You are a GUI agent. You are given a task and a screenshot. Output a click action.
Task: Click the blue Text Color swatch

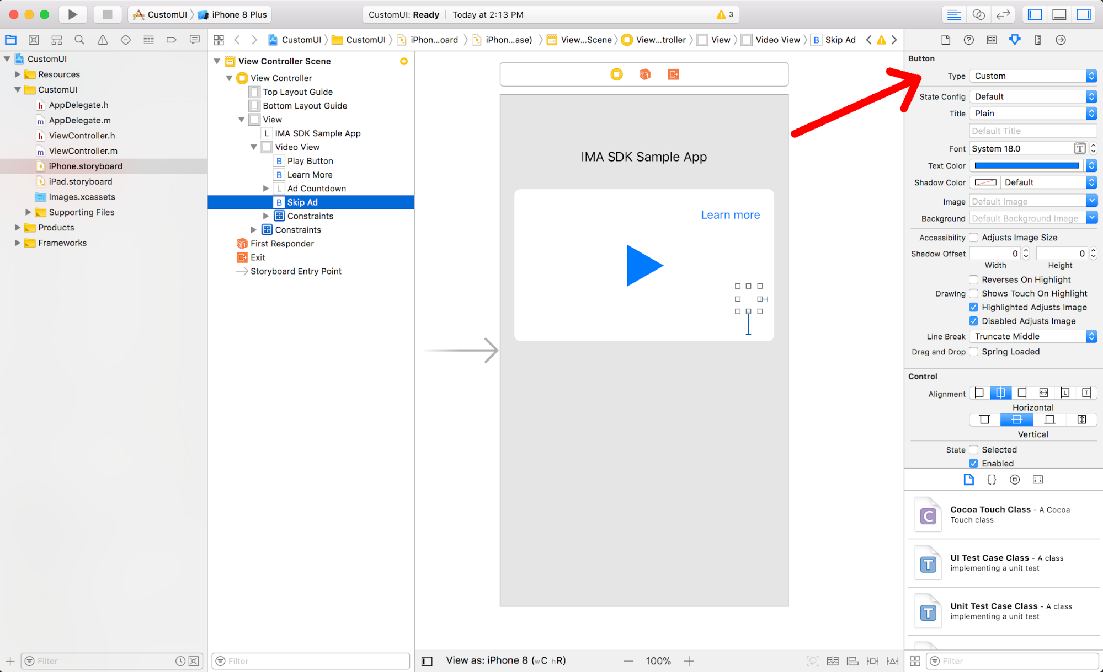(1026, 165)
